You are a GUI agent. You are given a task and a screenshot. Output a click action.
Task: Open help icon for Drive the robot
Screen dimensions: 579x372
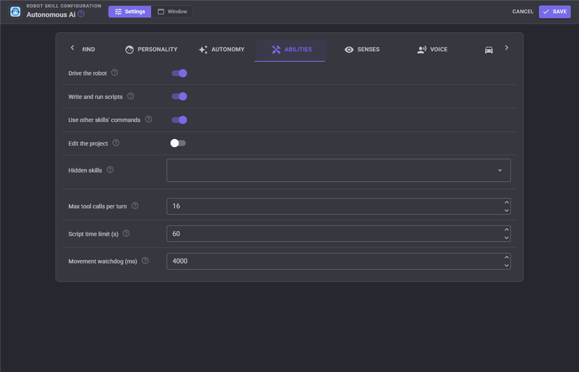pyautogui.click(x=115, y=73)
